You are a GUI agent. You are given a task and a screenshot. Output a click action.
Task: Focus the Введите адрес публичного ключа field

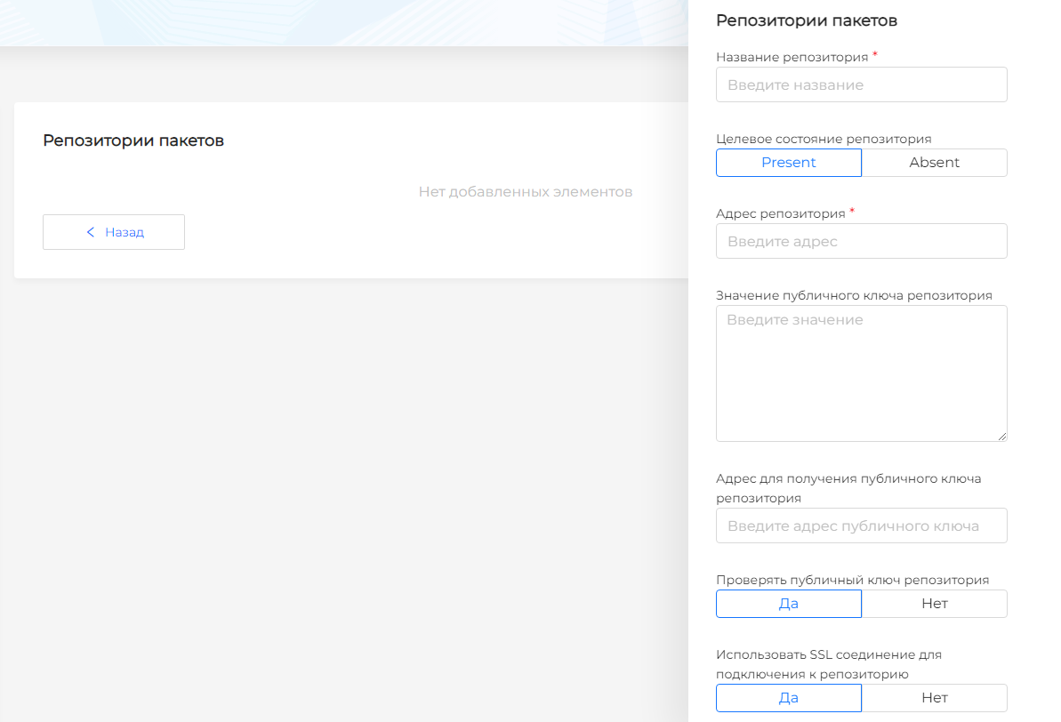point(861,525)
